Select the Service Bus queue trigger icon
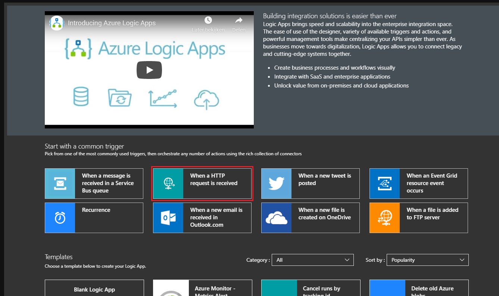The width and height of the screenshot is (499, 296). 60,184
